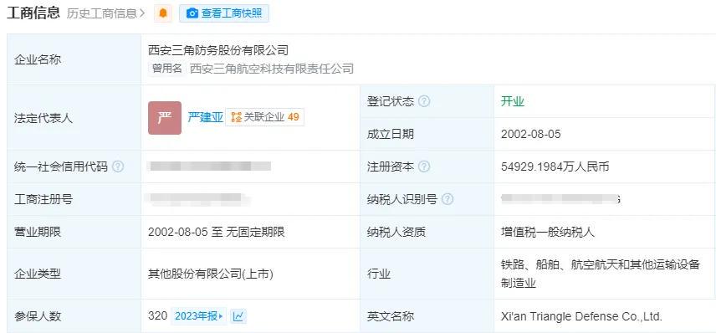Click the 严 avatar thumbnail
Screen dimensions: 716x333
[165, 118]
